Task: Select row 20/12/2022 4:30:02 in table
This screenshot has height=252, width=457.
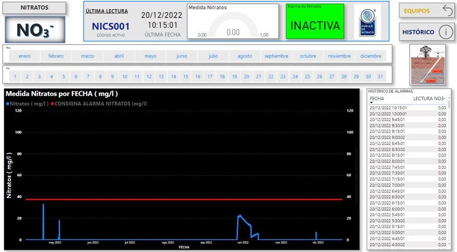Action: pyautogui.click(x=407, y=244)
